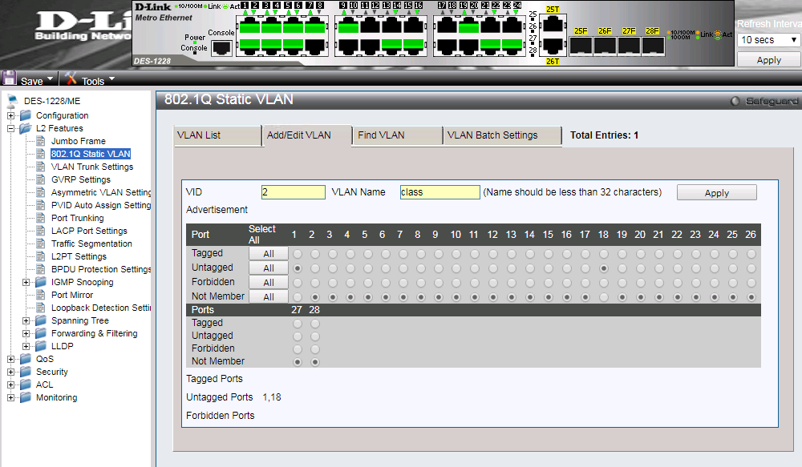This screenshot has width=802, height=467.
Task: Expand the Spanning Tree node
Action: pyautogui.click(x=26, y=320)
